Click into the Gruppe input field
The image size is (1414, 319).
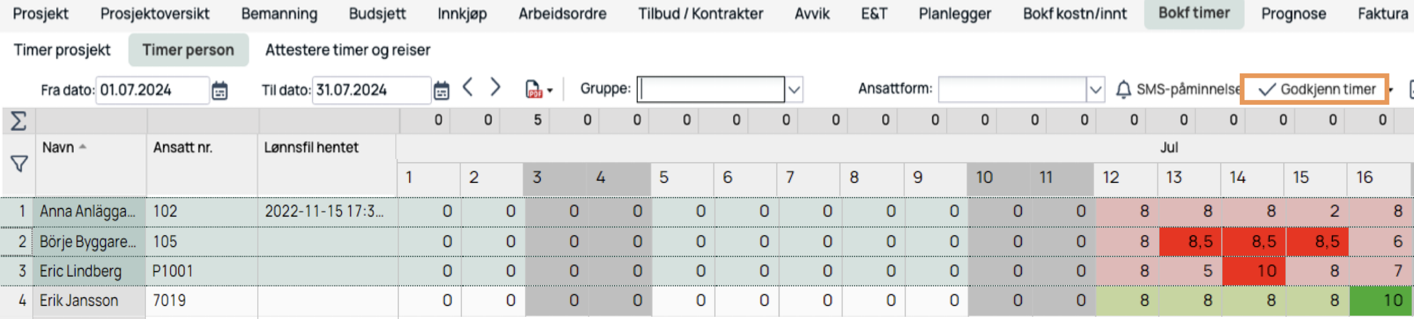[x=711, y=89]
